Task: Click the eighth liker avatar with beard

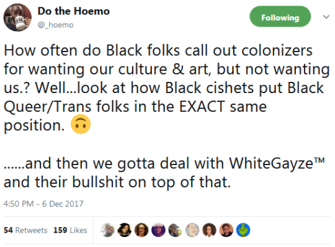Action: [x=226, y=230]
